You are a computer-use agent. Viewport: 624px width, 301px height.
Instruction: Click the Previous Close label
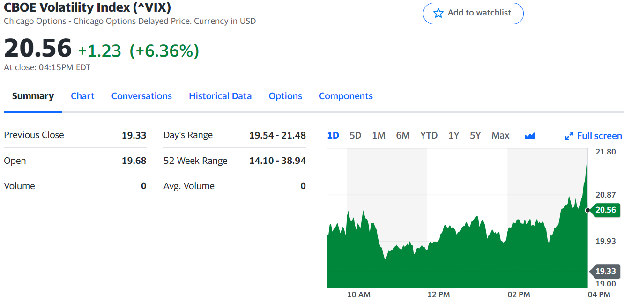[34, 135]
